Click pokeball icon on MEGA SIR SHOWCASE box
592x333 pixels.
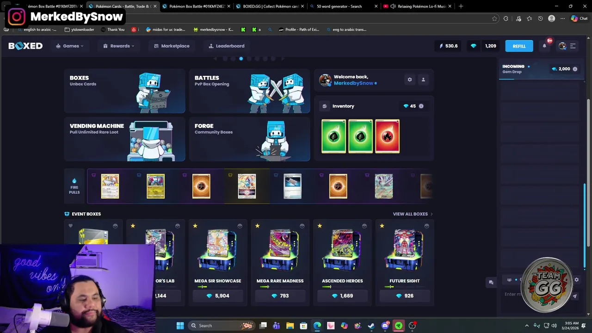[x=240, y=226]
